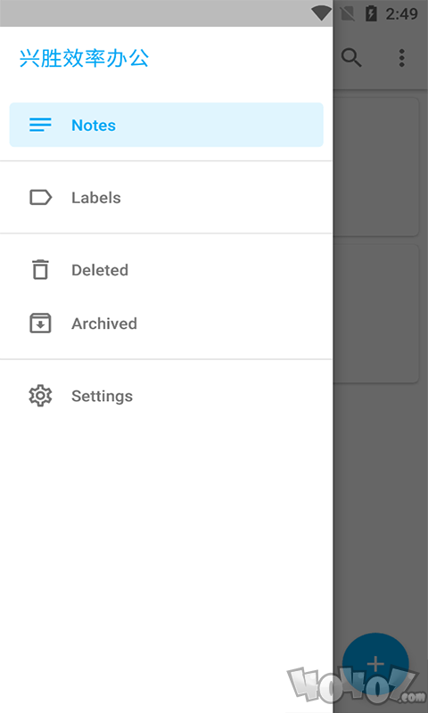The width and height of the screenshot is (428, 713).
Task: Open the Notes section in the drawer
Action: (x=166, y=125)
